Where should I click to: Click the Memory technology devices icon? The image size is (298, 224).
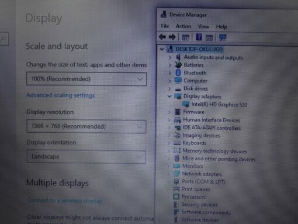click(x=177, y=150)
